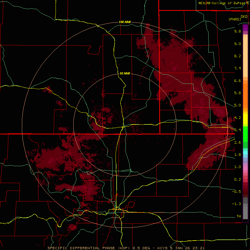Pick the bright green segment of color bar
This screenshot has width=250, height=250.
[x=245, y=134]
